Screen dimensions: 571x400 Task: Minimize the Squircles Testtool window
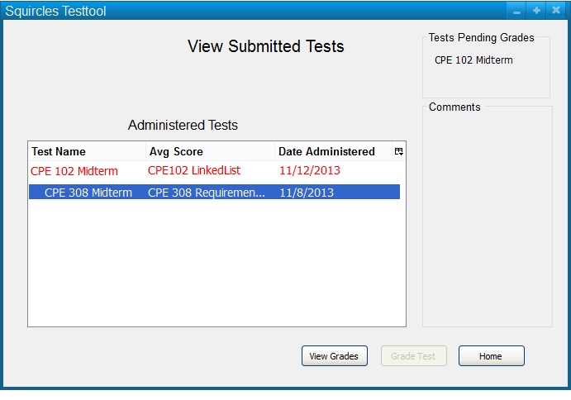(x=516, y=12)
